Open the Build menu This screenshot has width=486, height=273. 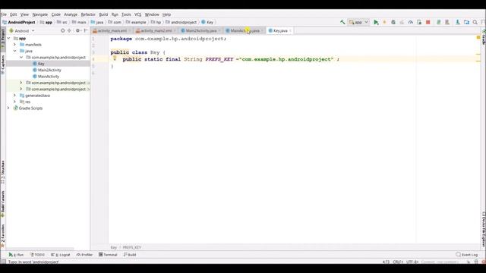pyautogui.click(x=103, y=14)
